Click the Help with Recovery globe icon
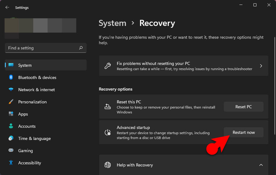Image resolution: width=276 pixels, height=175 pixels. pos(108,165)
